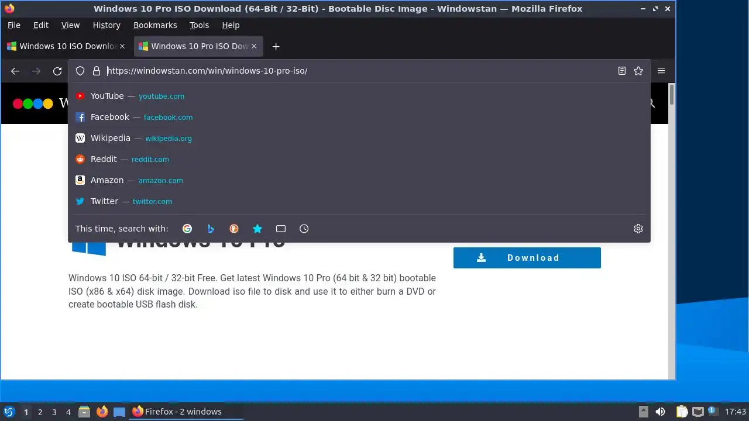The image size is (749, 421).
Task: Bookmark this page with the star
Action: (x=638, y=71)
